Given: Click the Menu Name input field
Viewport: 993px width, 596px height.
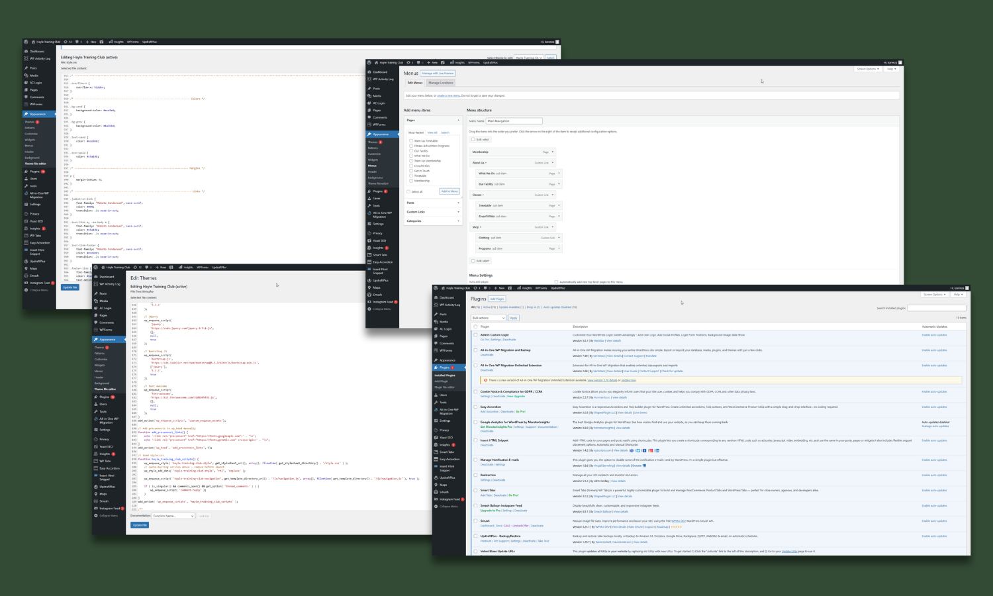Looking at the screenshot, I should pos(514,121).
